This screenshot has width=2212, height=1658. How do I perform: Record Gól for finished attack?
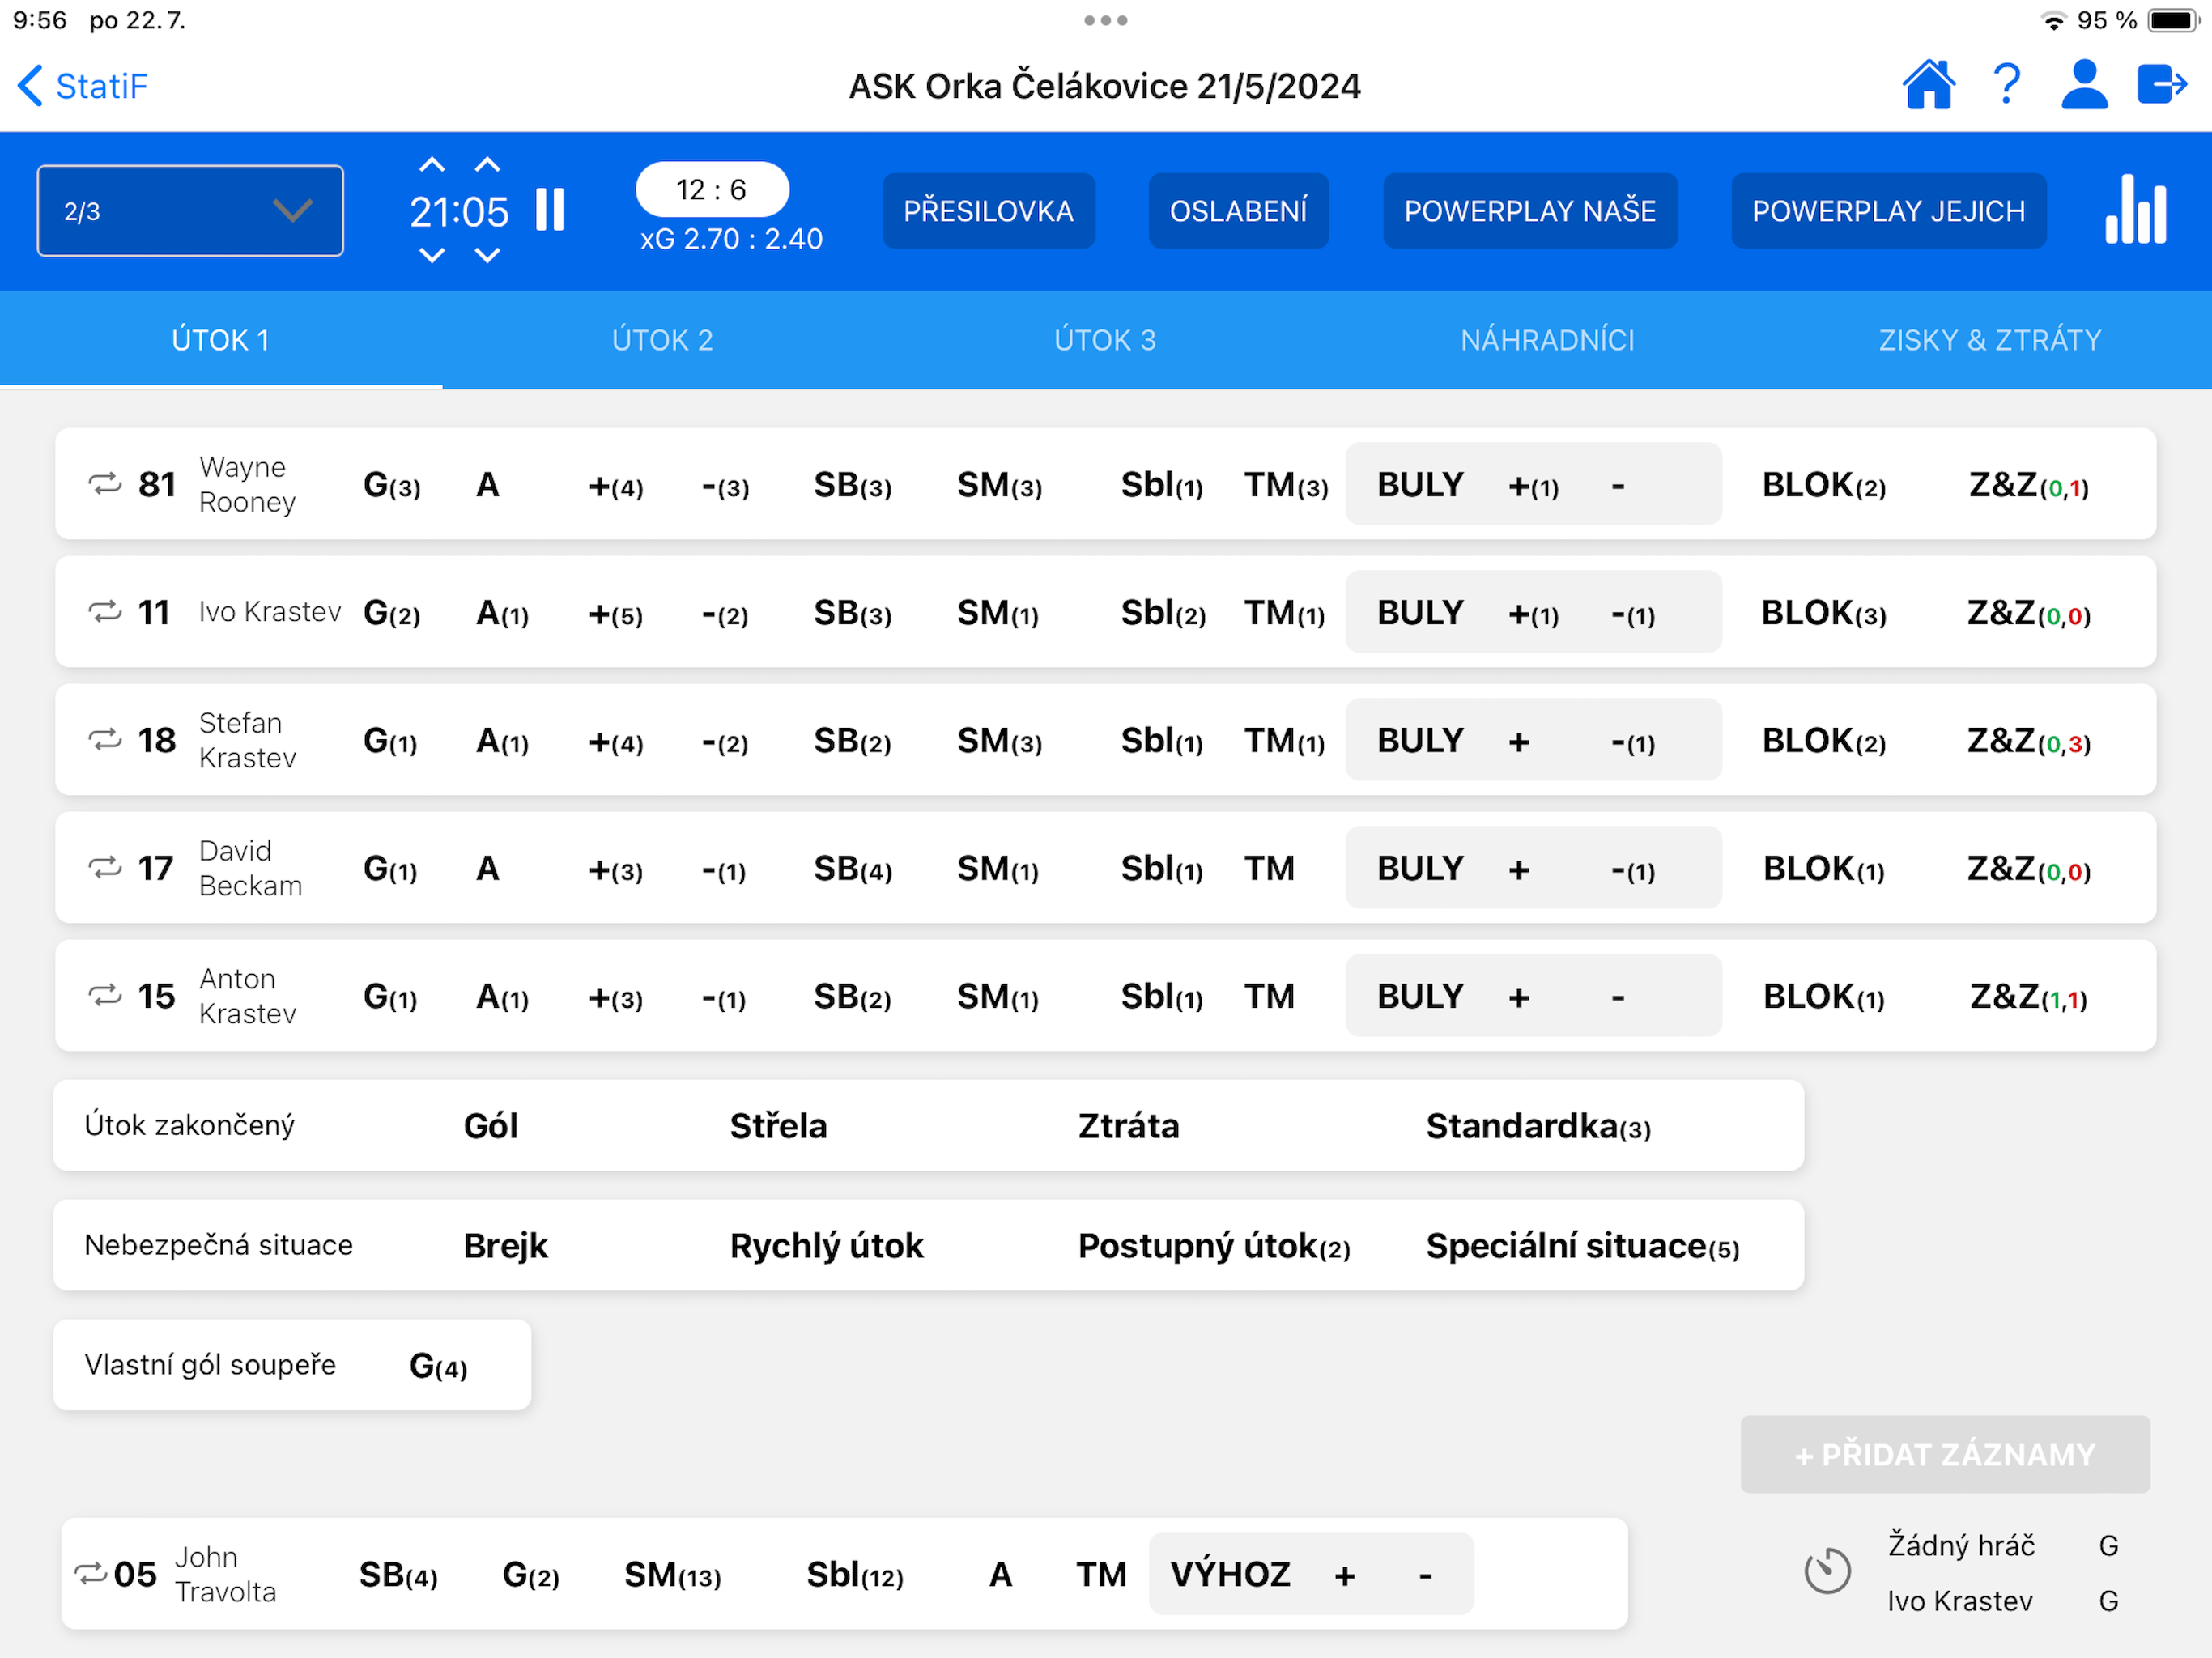pyautogui.click(x=490, y=1126)
